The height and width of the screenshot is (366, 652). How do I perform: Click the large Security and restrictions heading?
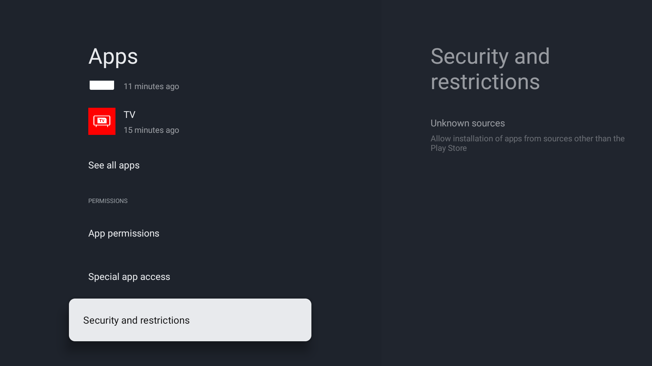click(x=490, y=69)
